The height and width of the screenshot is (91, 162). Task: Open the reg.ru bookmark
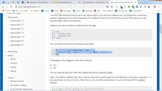click(97, 11)
